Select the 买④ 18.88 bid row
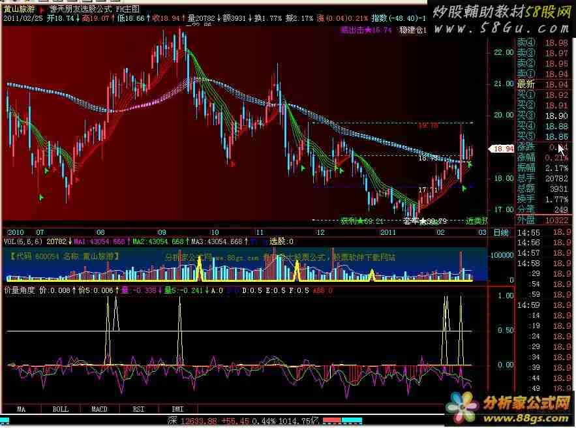Image resolution: width=576 pixels, height=428 pixels. pos(543,127)
